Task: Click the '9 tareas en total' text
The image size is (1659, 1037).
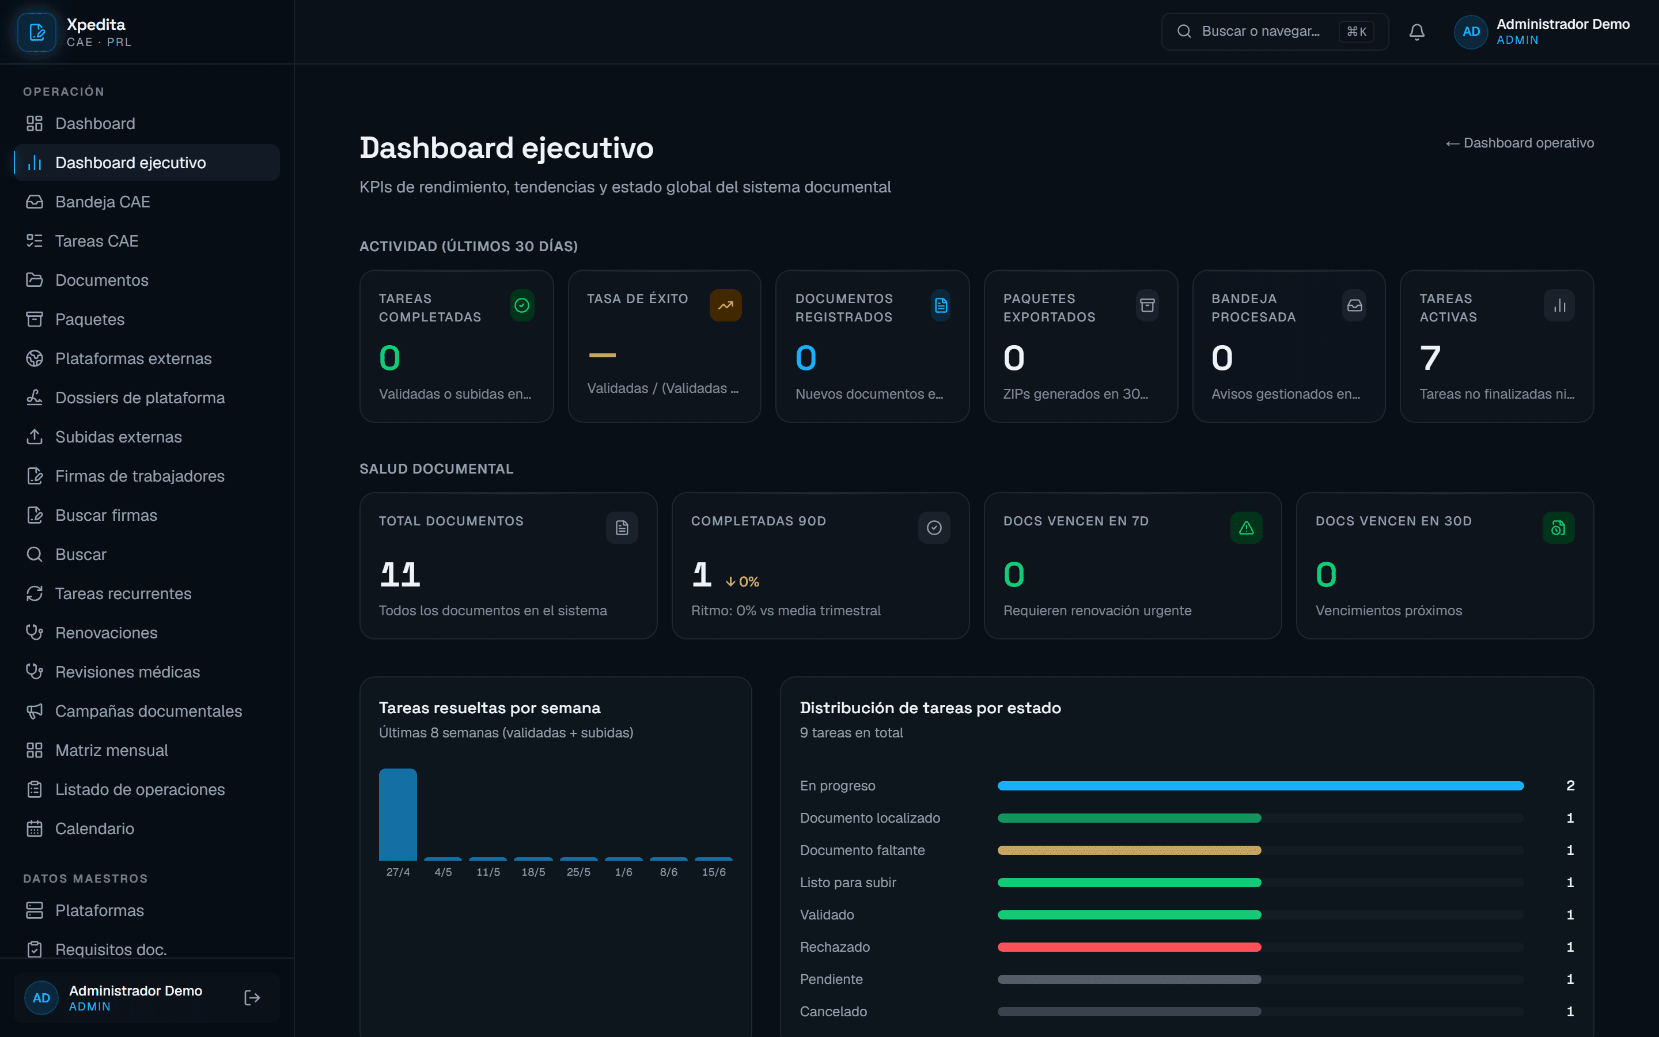Action: point(851,732)
